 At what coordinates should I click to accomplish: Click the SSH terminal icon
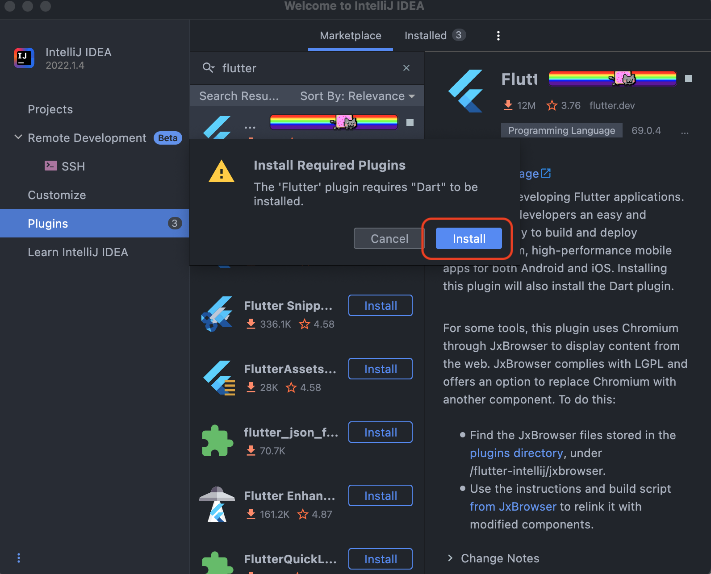pyautogui.click(x=51, y=166)
